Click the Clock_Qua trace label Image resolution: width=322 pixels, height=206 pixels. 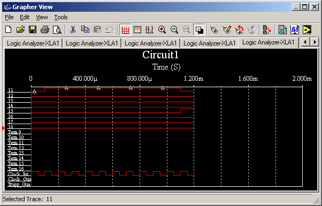[19, 179]
